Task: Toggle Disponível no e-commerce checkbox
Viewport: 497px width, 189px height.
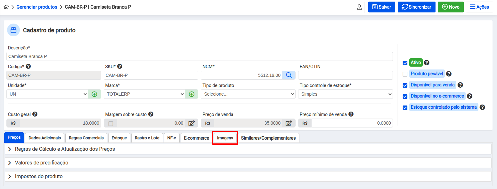Action: pyautogui.click(x=405, y=96)
